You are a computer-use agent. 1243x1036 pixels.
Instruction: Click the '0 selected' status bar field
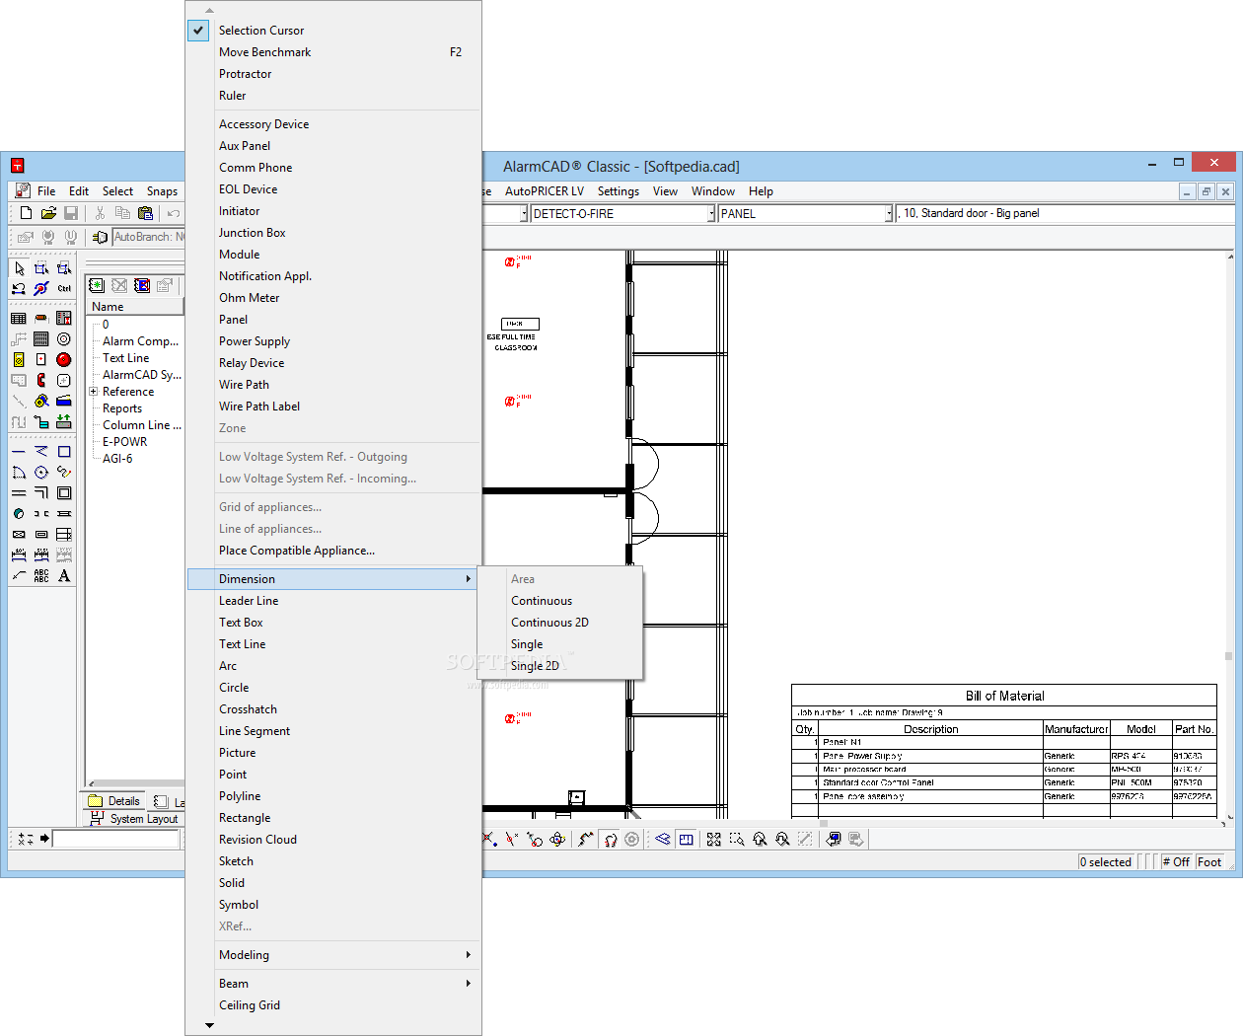click(1106, 861)
